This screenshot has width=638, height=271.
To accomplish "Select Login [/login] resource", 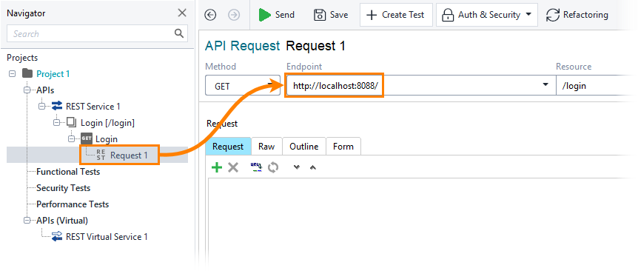I will tap(107, 122).
